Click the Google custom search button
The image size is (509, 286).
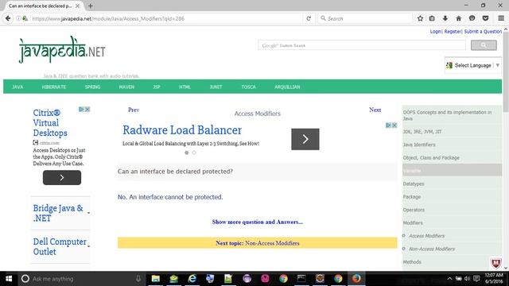point(484,45)
